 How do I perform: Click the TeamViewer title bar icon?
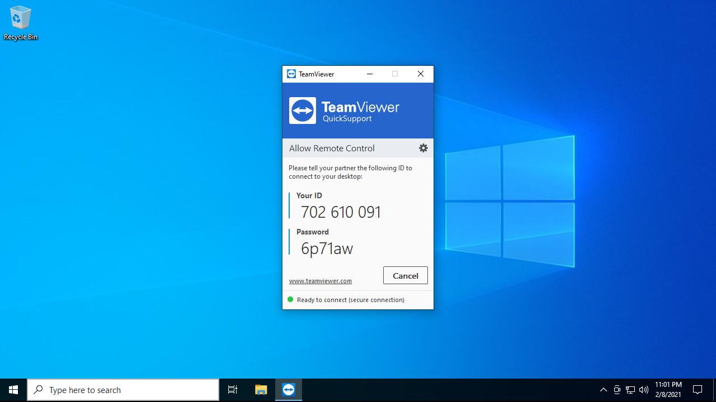(x=291, y=74)
